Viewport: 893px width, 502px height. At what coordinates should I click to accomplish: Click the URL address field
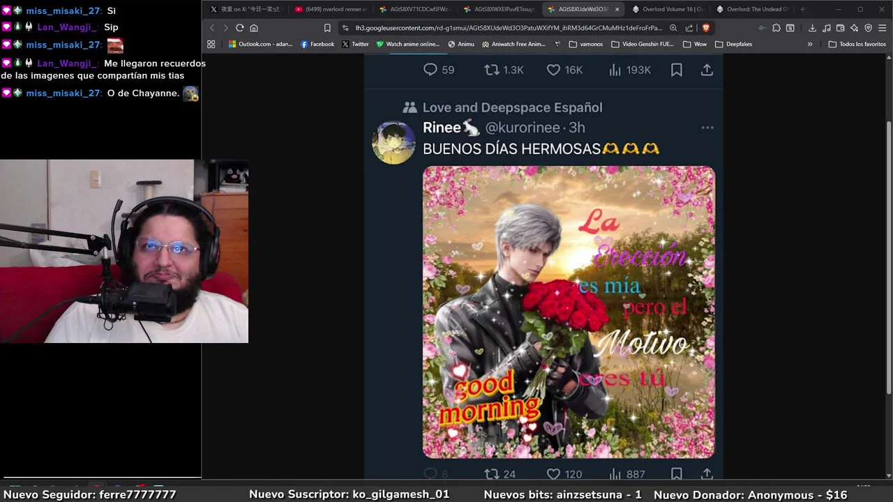click(508, 28)
